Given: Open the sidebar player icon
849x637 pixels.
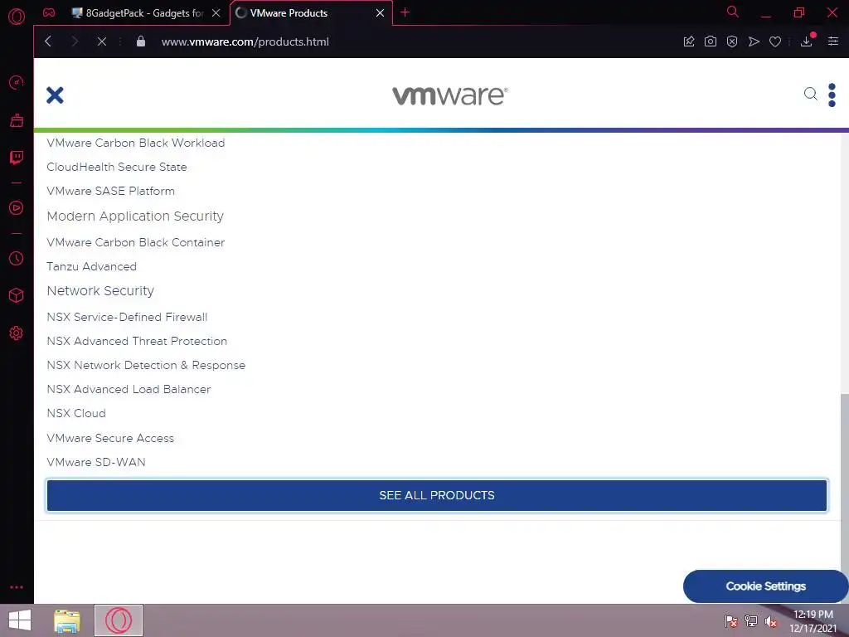Looking at the screenshot, I should [17, 208].
